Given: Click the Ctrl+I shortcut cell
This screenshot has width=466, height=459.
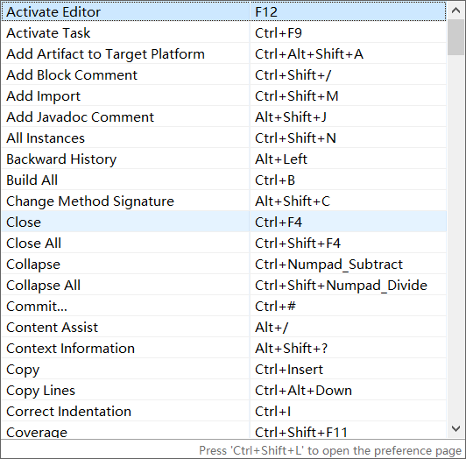Looking at the screenshot, I should pos(348,412).
